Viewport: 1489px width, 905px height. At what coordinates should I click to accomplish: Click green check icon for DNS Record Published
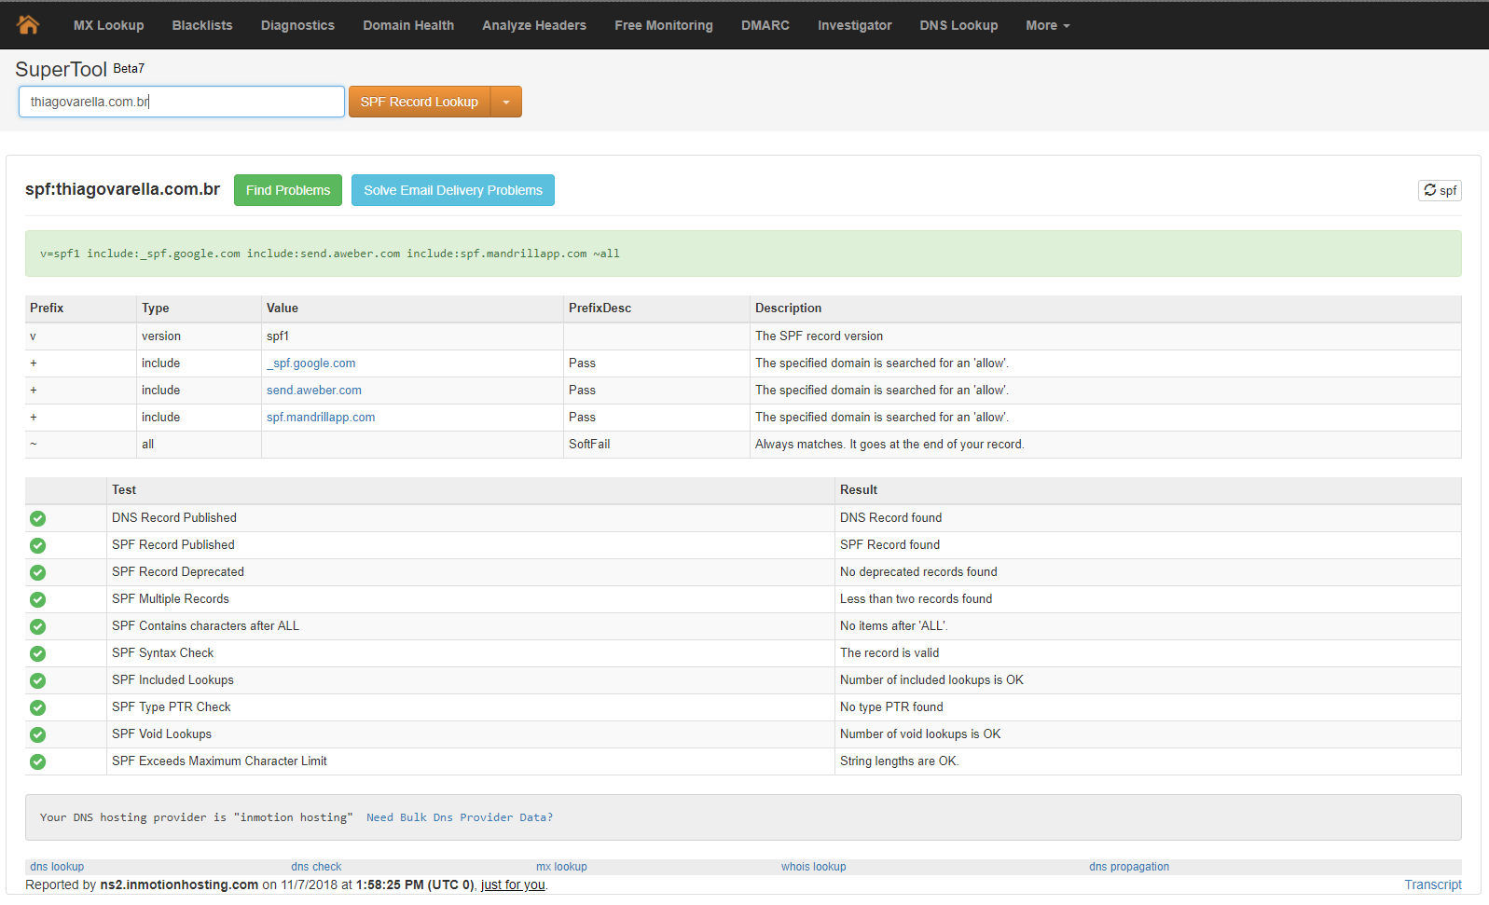pos(37,518)
